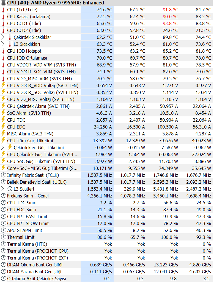Click the 74.6 °C current Tctl/Tdie value
The height and width of the screenshot is (286, 222).
104,10
